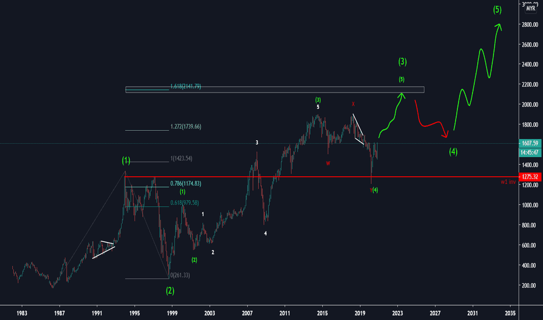543x320 pixels.
Task: Select the 1607.59 current price tag
Action: (x=530, y=143)
